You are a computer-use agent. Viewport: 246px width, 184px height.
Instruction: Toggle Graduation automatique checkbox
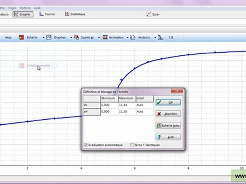86,145
